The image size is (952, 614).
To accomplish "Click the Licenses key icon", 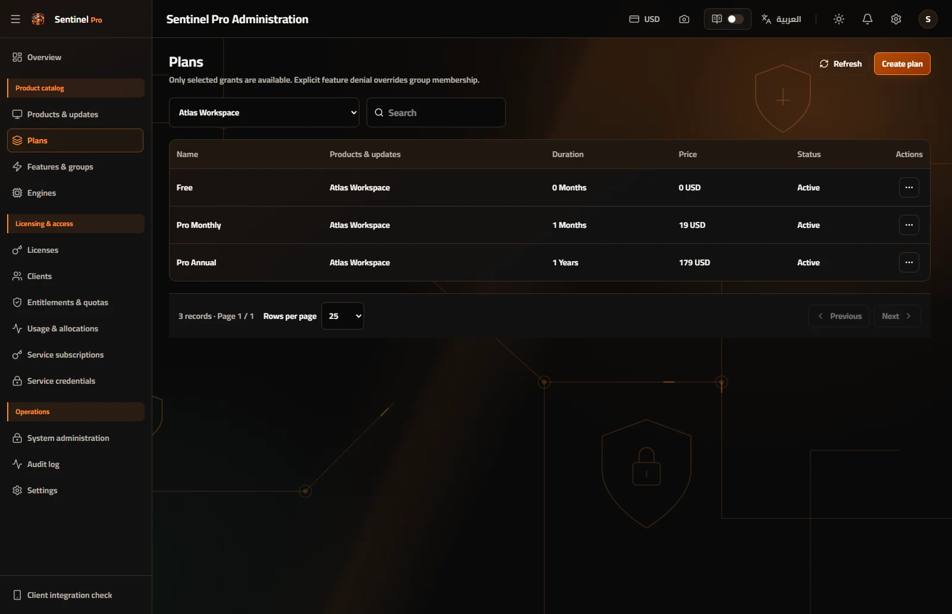I will point(17,250).
